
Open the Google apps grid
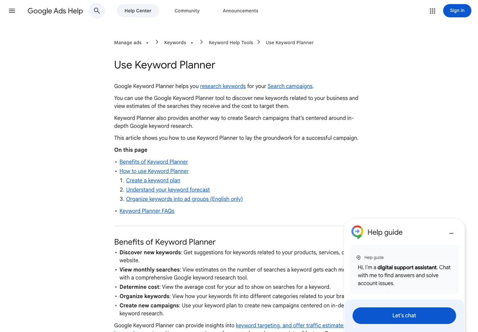coord(432,11)
